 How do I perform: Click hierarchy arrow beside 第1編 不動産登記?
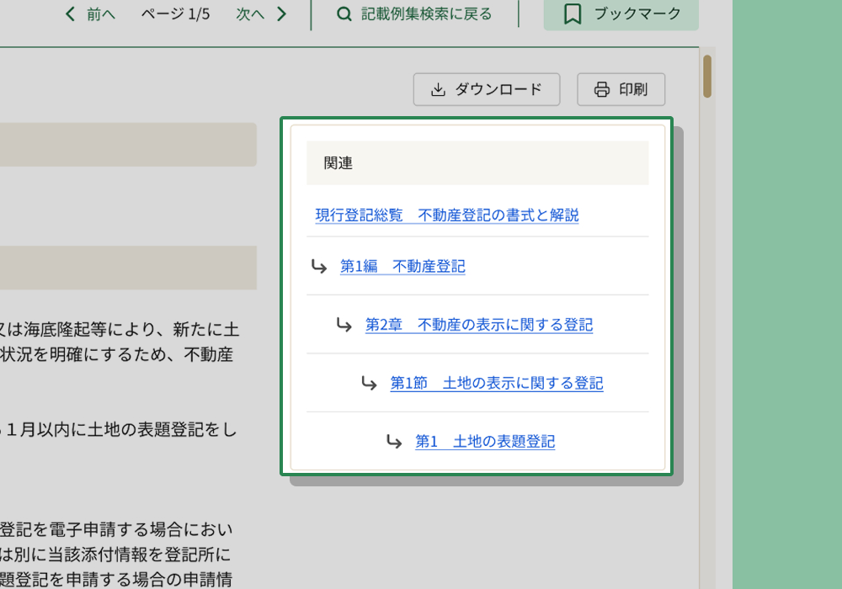(x=319, y=266)
